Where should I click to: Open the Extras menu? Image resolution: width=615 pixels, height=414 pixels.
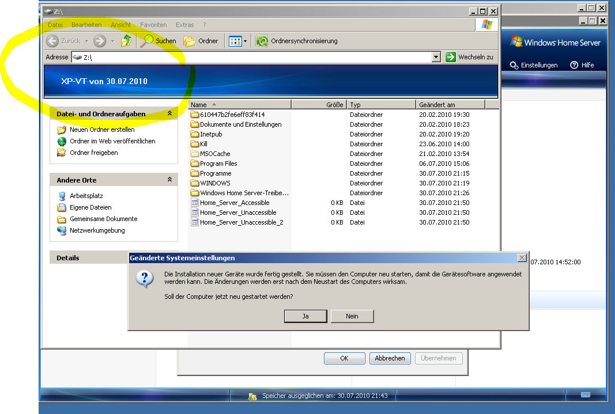click(185, 25)
